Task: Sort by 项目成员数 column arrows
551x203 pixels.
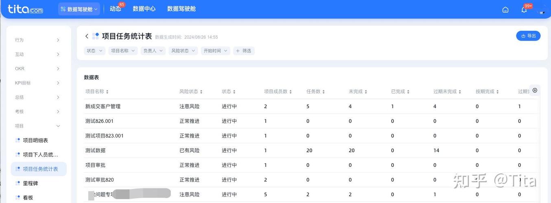Action: 291,92
